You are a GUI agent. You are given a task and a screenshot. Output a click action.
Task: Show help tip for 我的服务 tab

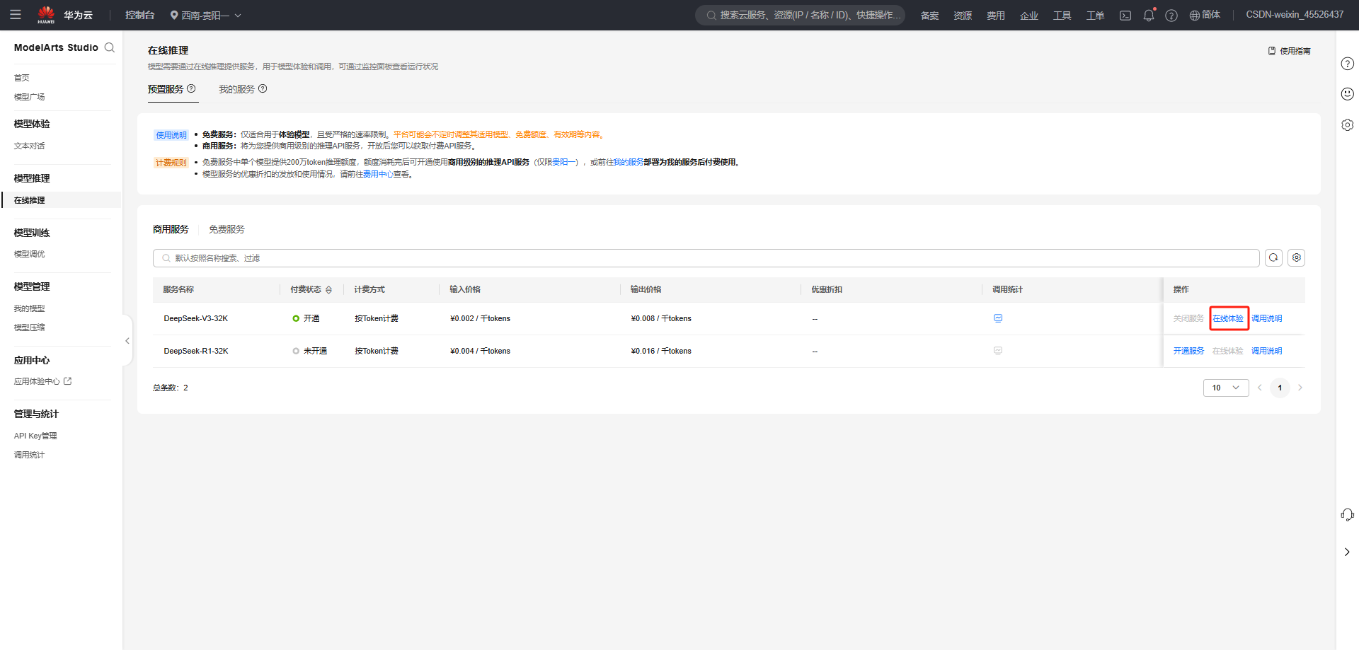pos(263,88)
